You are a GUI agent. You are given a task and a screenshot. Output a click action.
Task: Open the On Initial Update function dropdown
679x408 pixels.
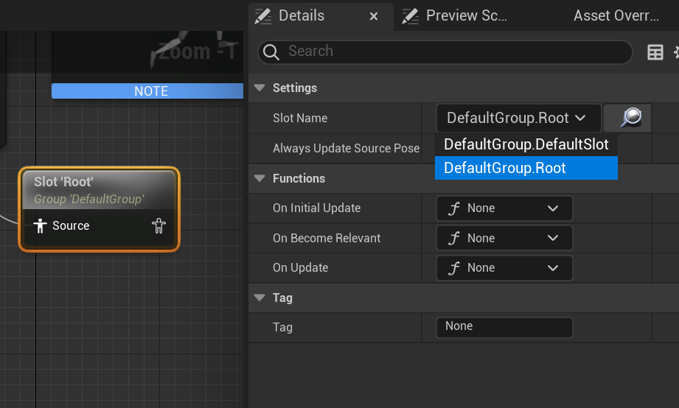[x=504, y=208]
